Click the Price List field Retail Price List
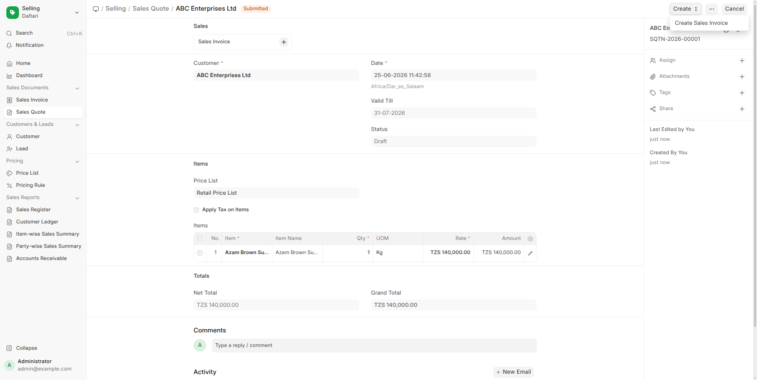This screenshot has height=380, width=757. [x=276, y=193]
